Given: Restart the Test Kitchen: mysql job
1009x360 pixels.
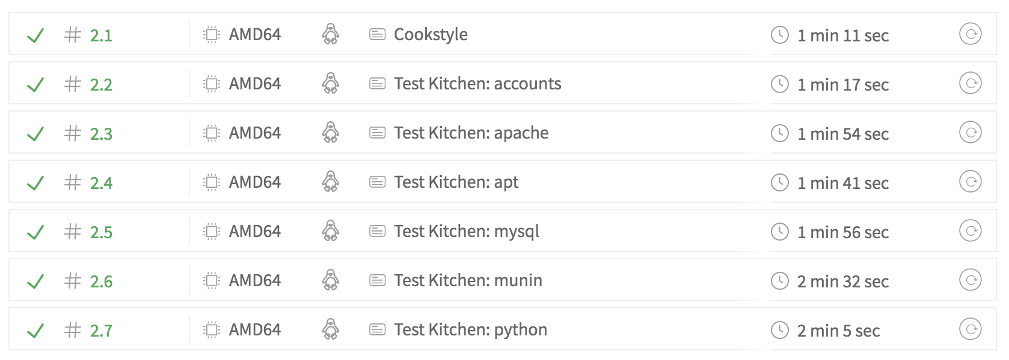Looking at the screenshot, I should (970, 231).
